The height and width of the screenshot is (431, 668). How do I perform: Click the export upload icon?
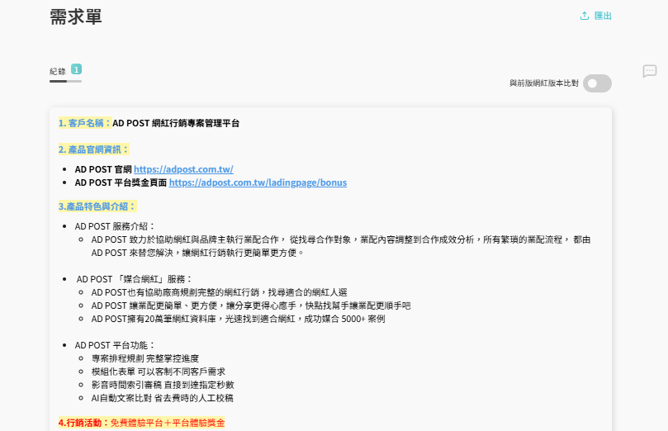(x=585, y=16)
